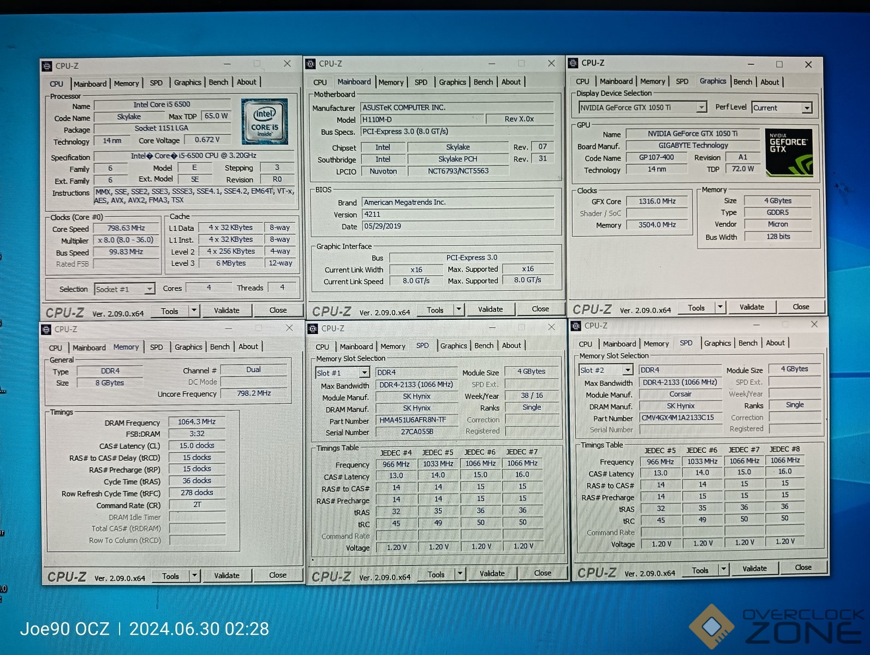This screenshot has width=870, height=655.
Task: Click the Close button in Mainboard window
Action: tap(540, 309)
